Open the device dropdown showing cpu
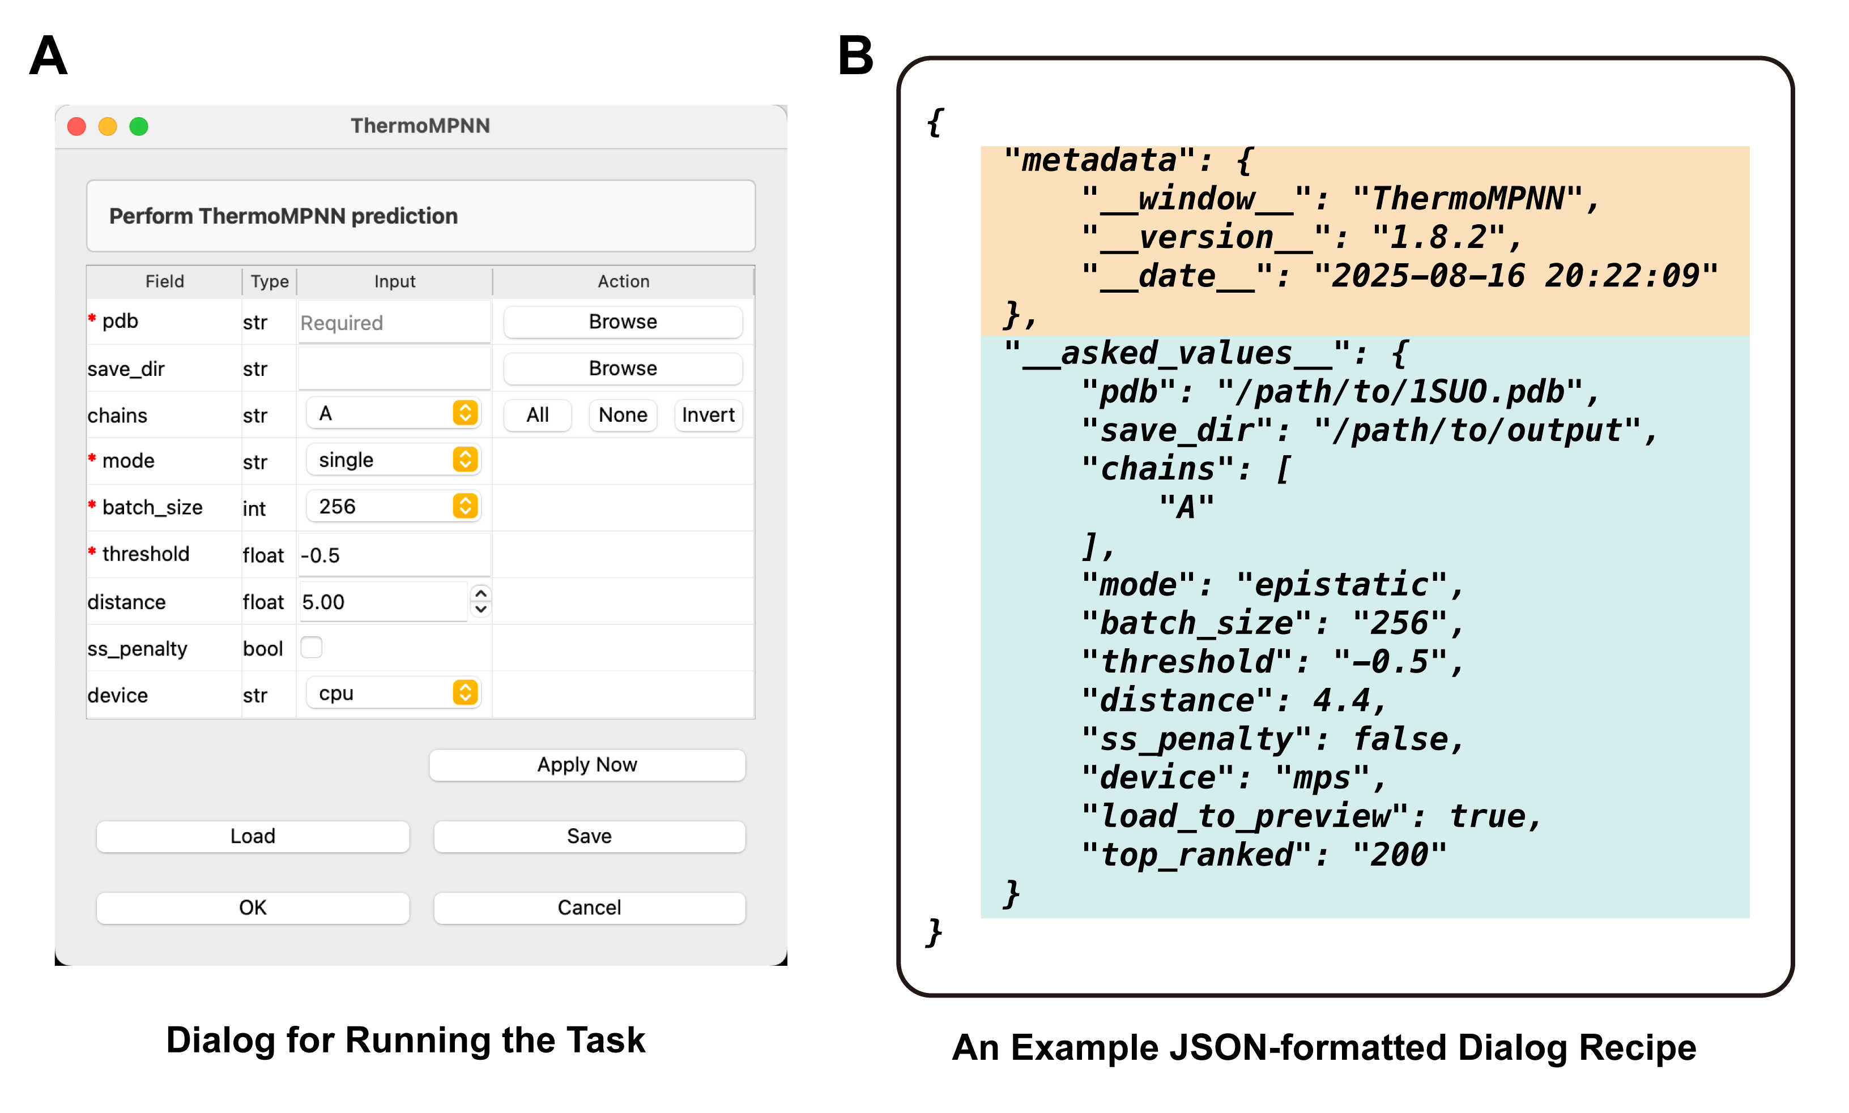 click(393, 693)
